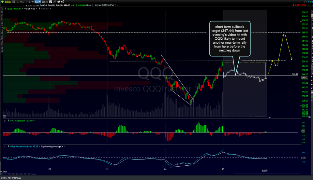Image resolution: width=313 pixels, height=180 pixels.
Task: Click the 08:58:42 time marker on axis
Action: coord(264,171)
